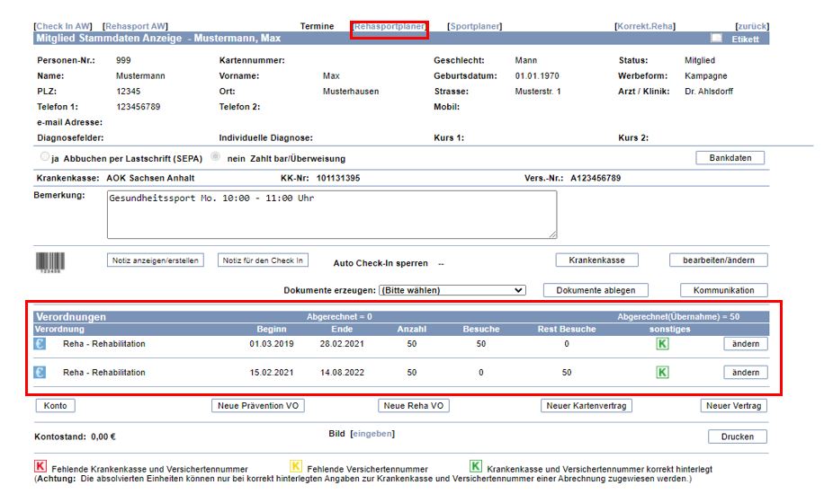The width and height of the screenshot is (824, 494).
Task: Go back using the zurück link
Action: point(752,27)
